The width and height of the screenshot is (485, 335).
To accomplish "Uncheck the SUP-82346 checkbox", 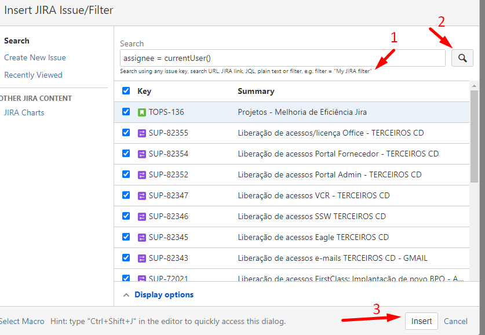I will point(126,216).
